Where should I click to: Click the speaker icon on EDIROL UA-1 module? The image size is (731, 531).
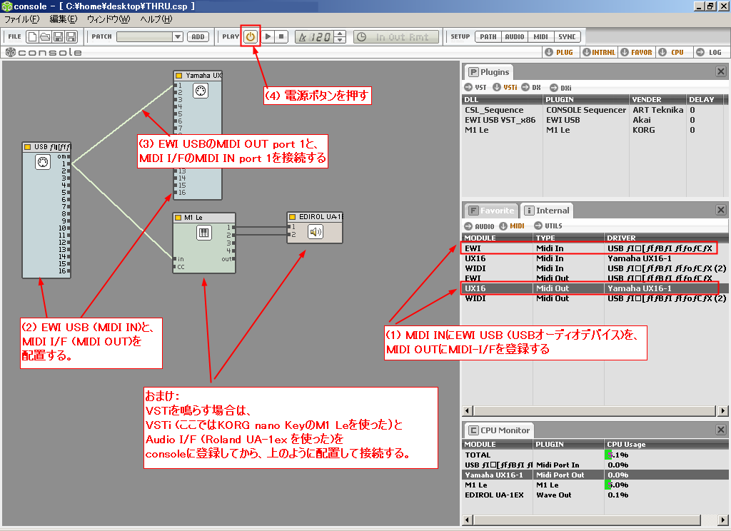click(316, 232)
